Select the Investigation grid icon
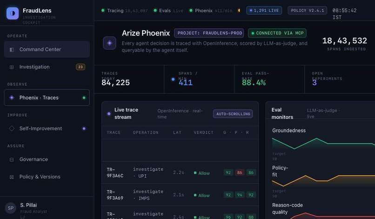Screen dimensions: 375x219 coord(12,67)
